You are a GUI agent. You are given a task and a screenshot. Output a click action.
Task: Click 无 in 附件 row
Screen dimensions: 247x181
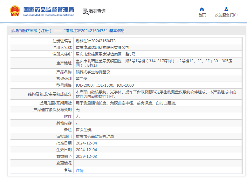click(78, 117)
